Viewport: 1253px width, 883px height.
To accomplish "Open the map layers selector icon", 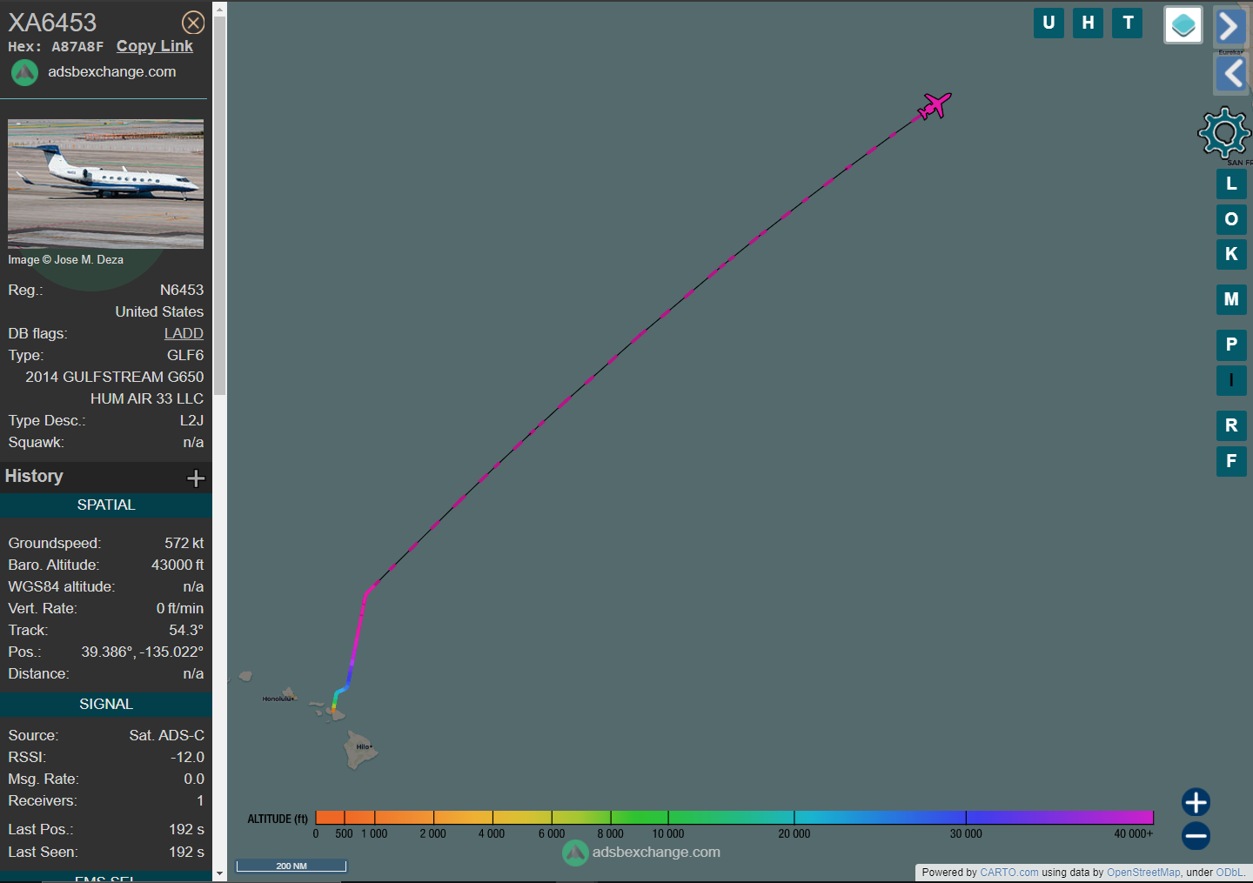I will click(1183, 25).
